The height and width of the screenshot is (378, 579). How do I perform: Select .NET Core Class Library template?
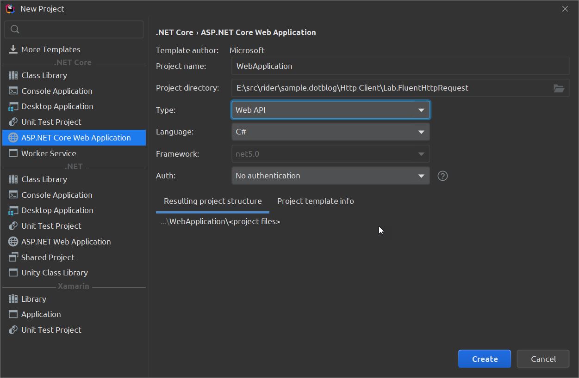(x=74, y=75)
